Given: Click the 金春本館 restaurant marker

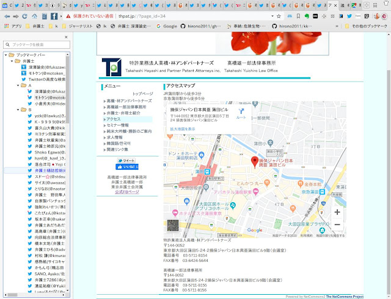Looking at the screenshot, I should pyautogui.click(x=300, y=184).
